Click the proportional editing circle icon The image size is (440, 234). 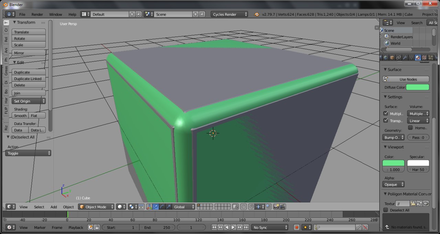(243, 207)
